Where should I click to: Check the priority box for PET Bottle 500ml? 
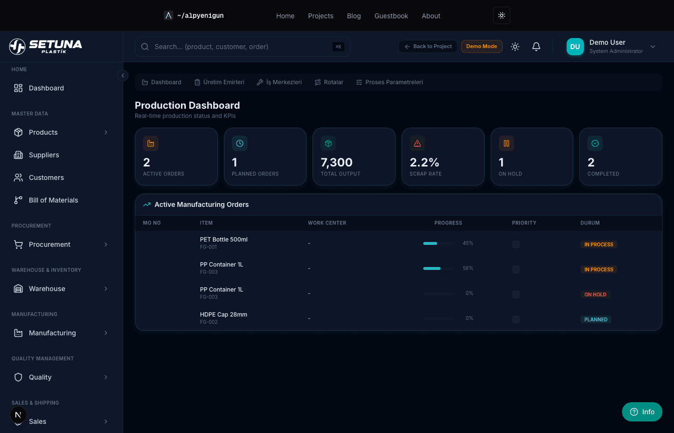[x=516, y=244]
